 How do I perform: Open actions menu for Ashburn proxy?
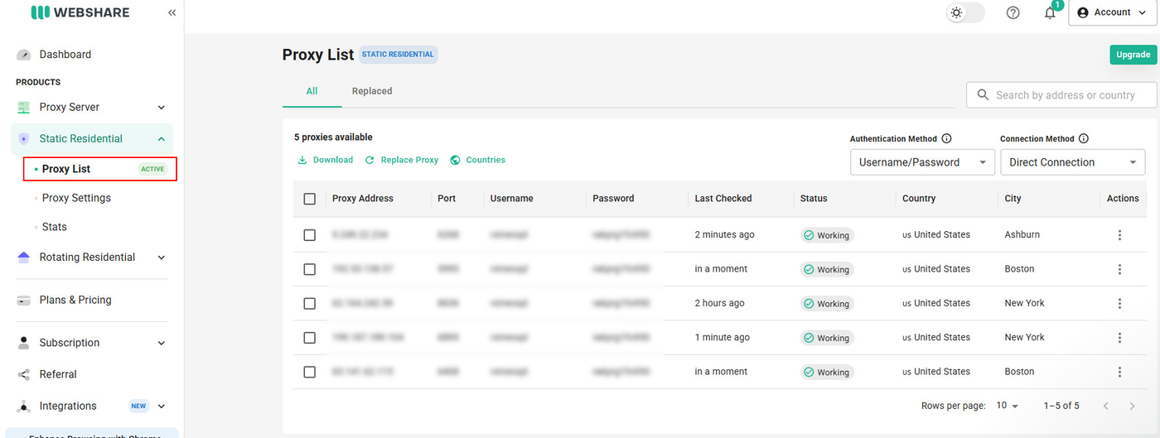[1119, 235]
